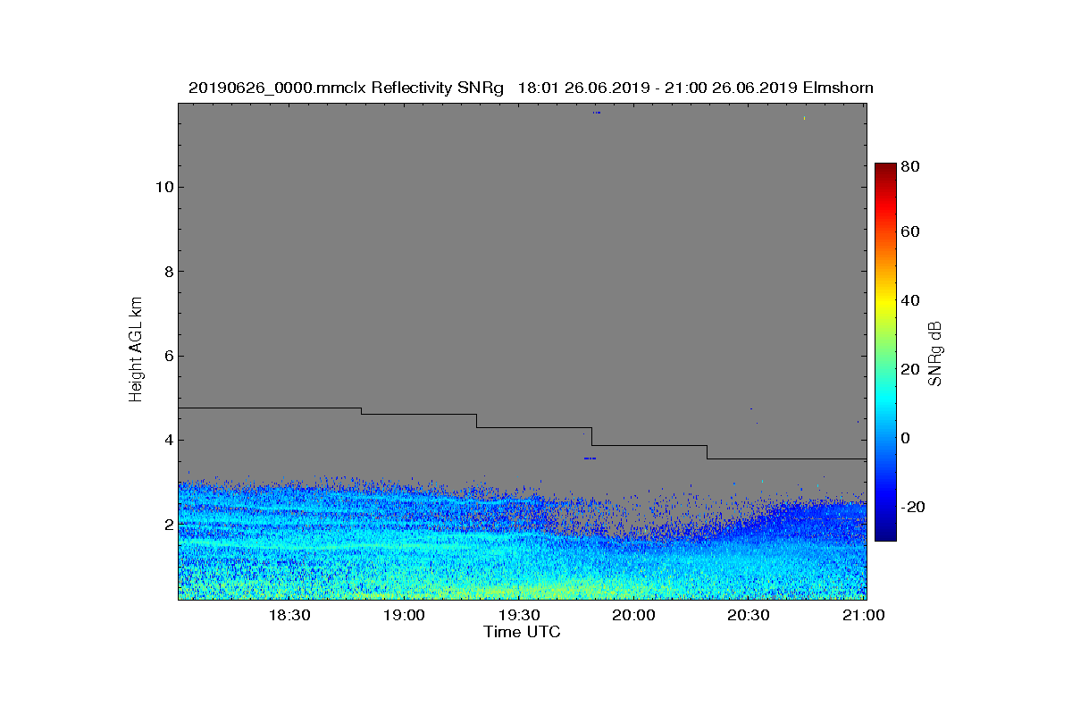Click the 'SNRg dB' colorbar label
This screenshot has height=715, width=1072.
935,354
